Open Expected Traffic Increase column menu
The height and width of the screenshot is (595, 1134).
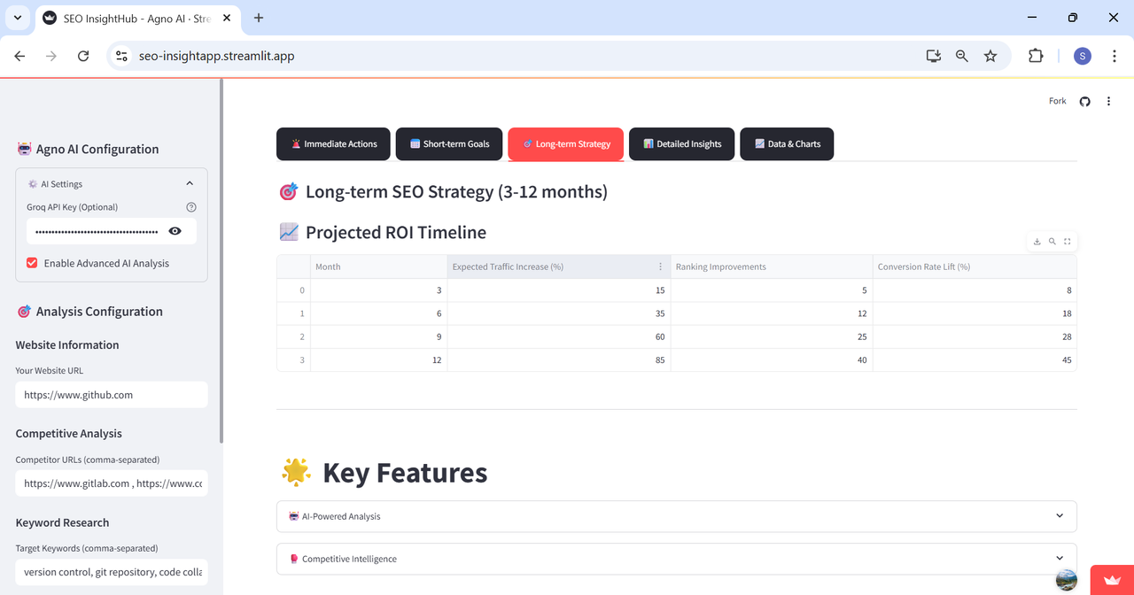pyautogui.click(x=660, y=267)
